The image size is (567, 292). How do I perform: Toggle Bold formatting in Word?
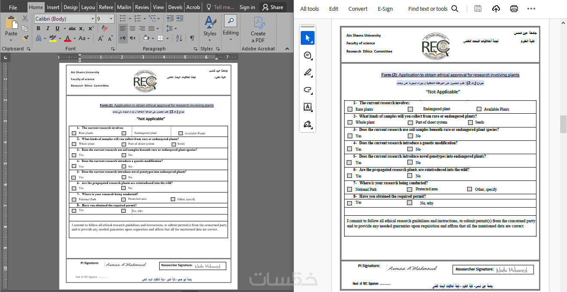tap(38, 28)
